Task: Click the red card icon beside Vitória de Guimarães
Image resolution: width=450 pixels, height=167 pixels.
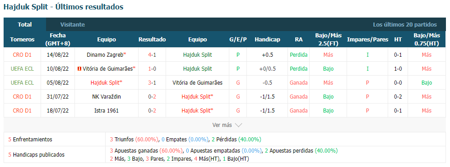Action: coord(79,69)
